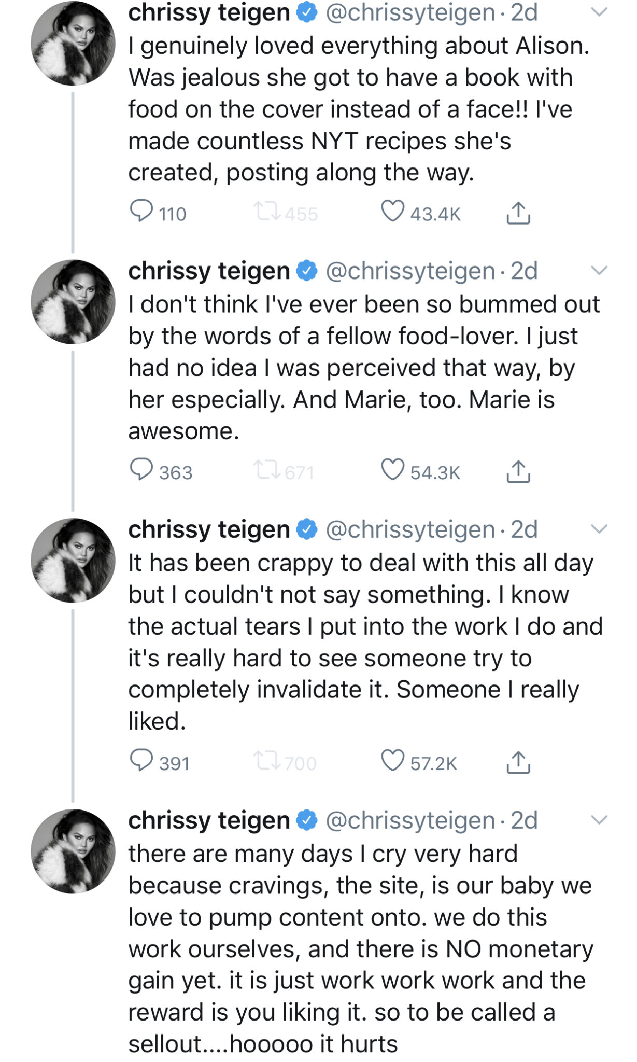Viewport: 637px width, 1062px height.
Task: Open the profile photo beside 'crappy' tweet
Action: click(73, 561)
